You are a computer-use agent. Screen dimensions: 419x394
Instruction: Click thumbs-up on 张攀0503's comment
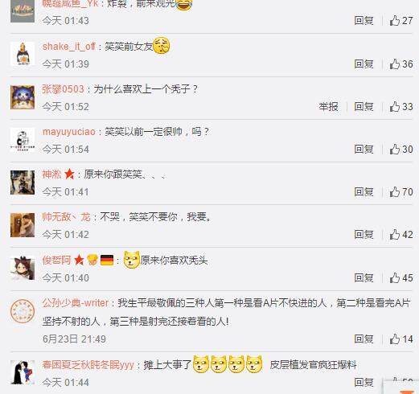coord(395,106)
